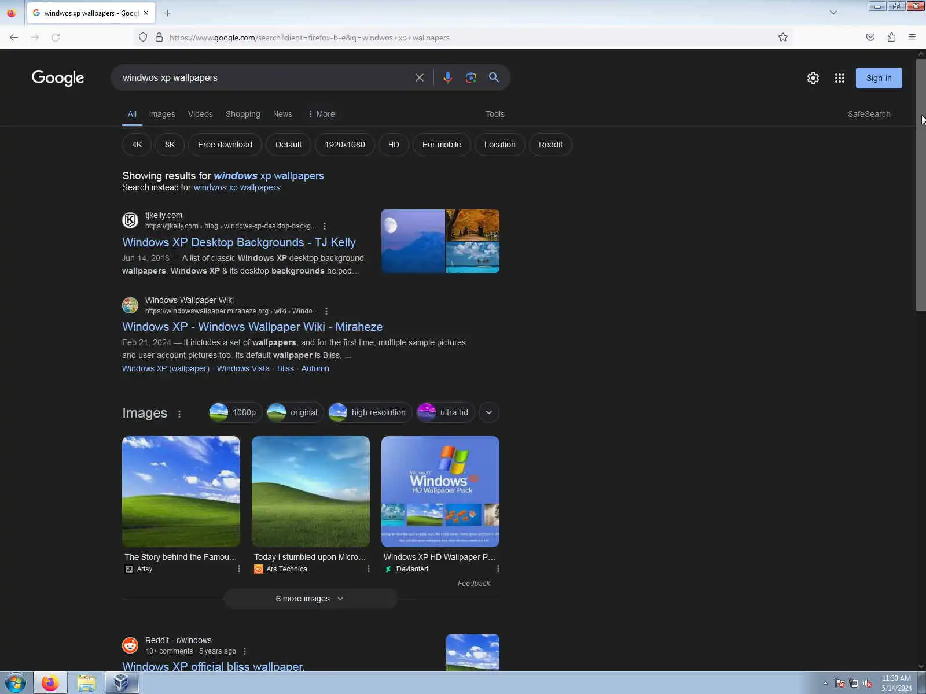Filter results with the Free download chip

point(225,145)
